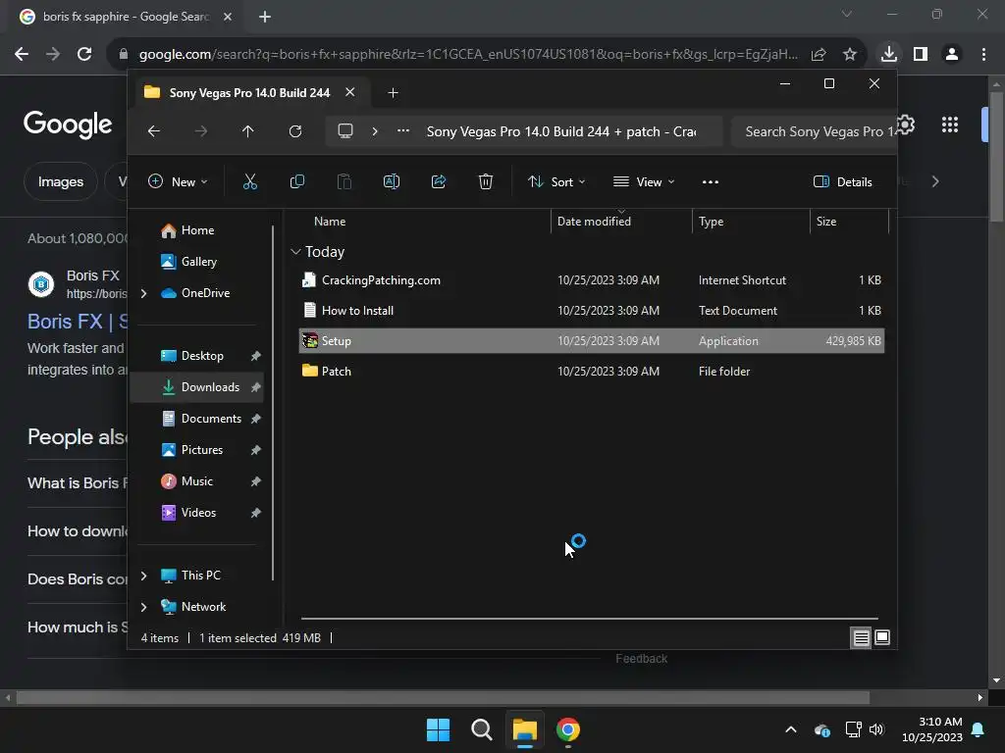
Task: Open the Windows notification bell
Action: click(x=979, y=729)
